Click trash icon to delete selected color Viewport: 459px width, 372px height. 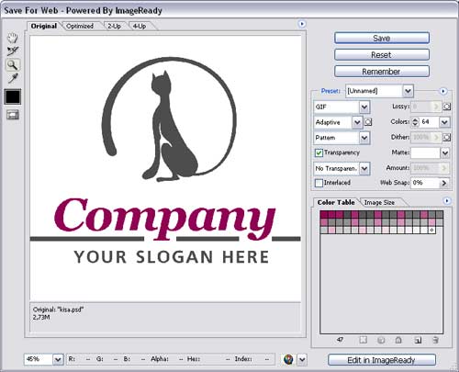tap(436, 340)
